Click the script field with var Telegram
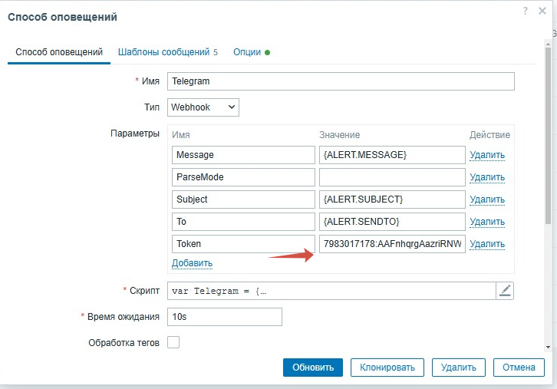557x389 pixels. click(x=331, y=291)
